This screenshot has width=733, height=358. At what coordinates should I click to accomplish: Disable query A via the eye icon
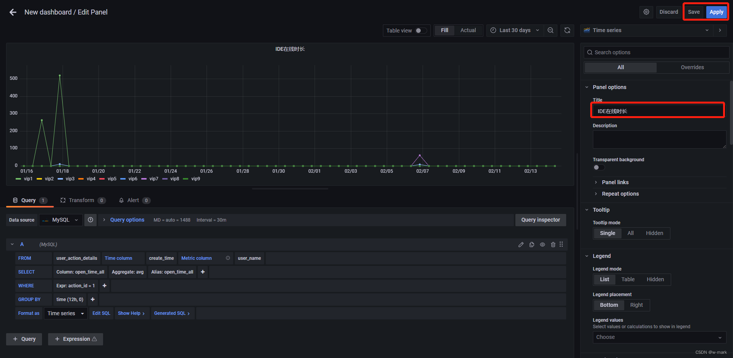tap(542, 244)
